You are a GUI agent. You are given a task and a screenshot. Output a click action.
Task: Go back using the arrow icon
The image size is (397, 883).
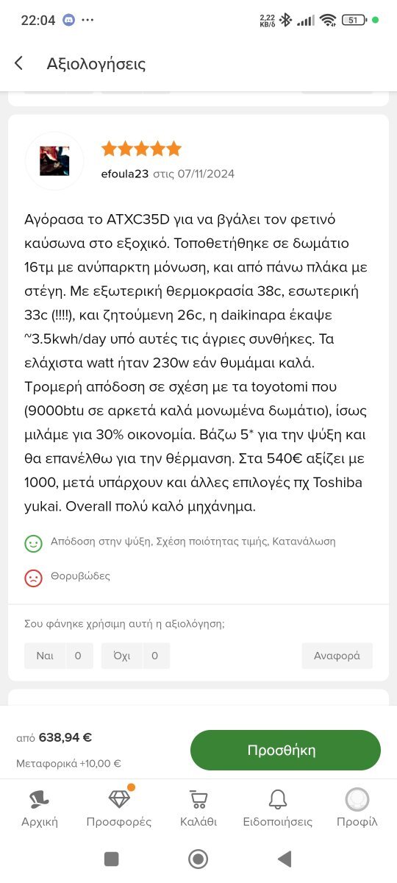(19, 64)
